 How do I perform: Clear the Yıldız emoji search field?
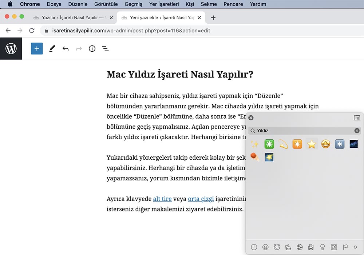(357, 131)
